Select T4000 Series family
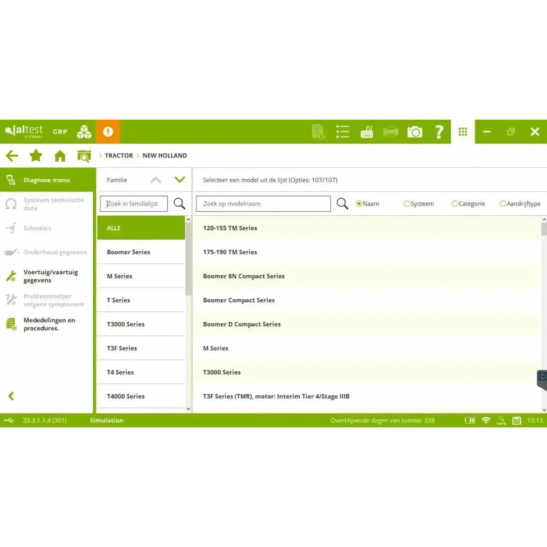The width and height of the screenshot is (547, 547). [x=141, y=396]
